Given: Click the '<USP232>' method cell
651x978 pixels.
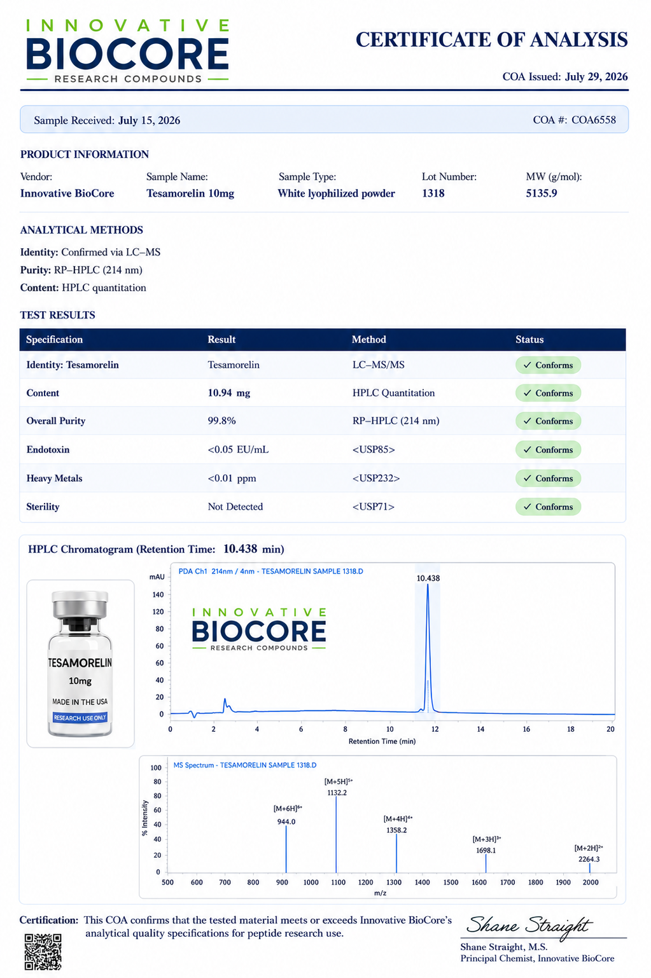Looking at the screenshot, I should pos(376,479).
